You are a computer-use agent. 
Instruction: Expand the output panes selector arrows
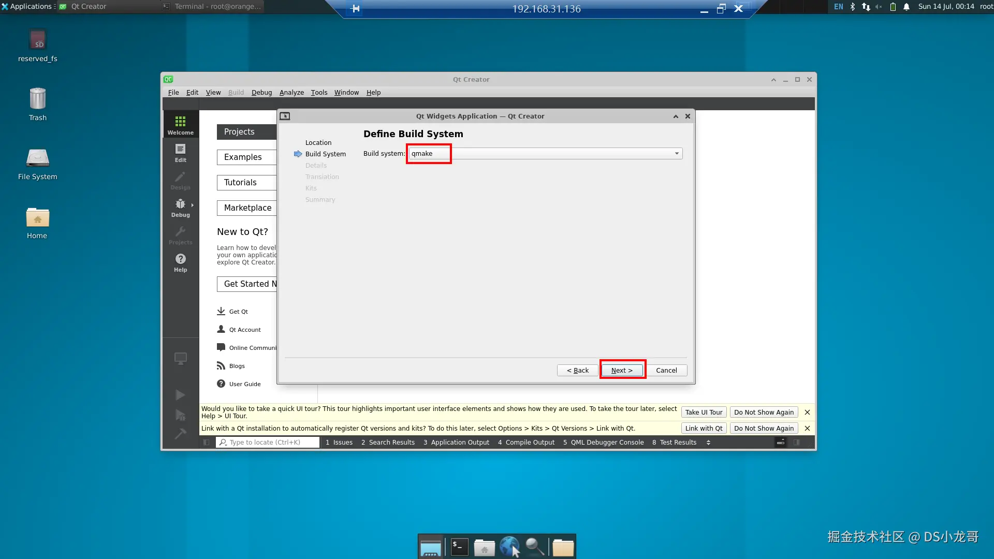point(708,443)
